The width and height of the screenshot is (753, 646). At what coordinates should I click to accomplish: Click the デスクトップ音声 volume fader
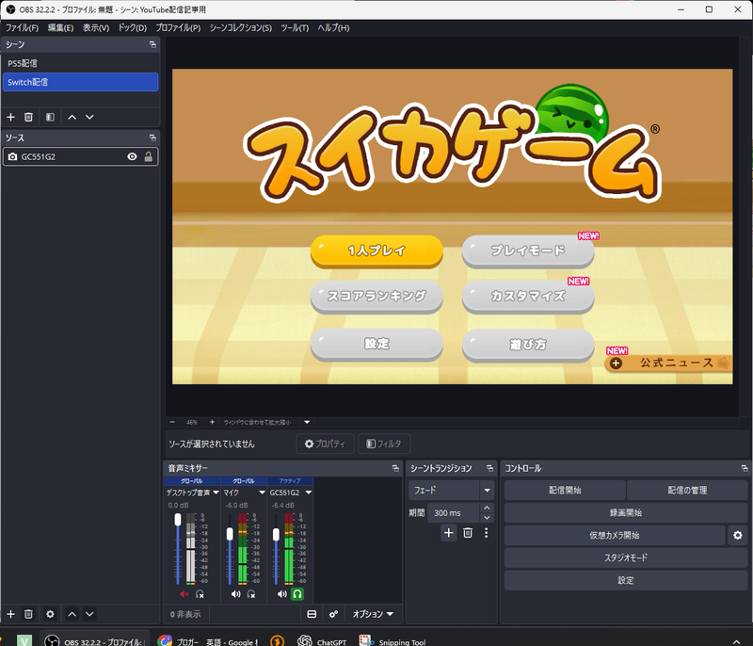coord(178,520)
